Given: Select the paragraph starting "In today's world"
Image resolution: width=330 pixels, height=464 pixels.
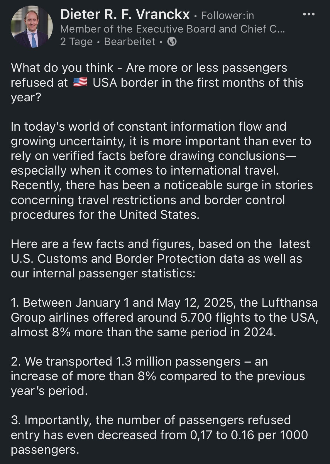Looking at the screenshot, I should coord(162,170).
